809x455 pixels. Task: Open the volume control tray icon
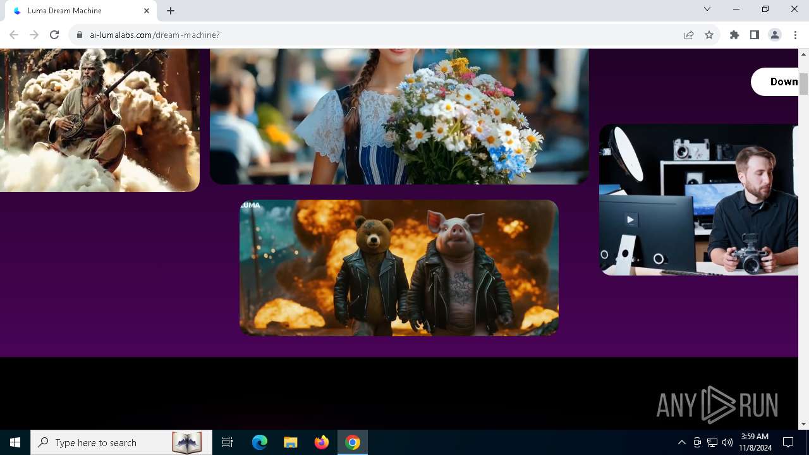tap(727, 442)
